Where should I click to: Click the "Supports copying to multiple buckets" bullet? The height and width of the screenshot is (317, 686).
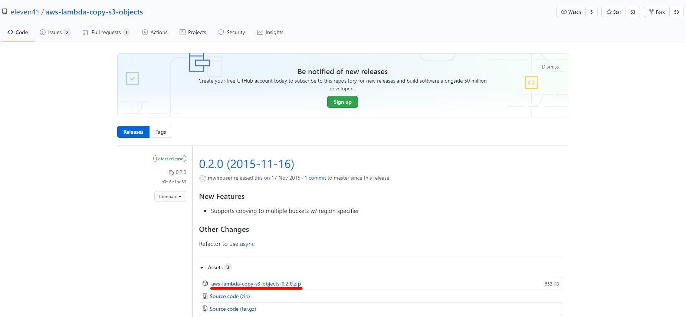pos(285,211)
